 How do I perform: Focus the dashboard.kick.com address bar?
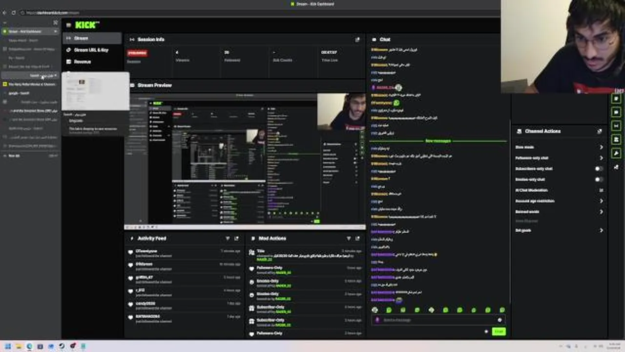[259, 13]
